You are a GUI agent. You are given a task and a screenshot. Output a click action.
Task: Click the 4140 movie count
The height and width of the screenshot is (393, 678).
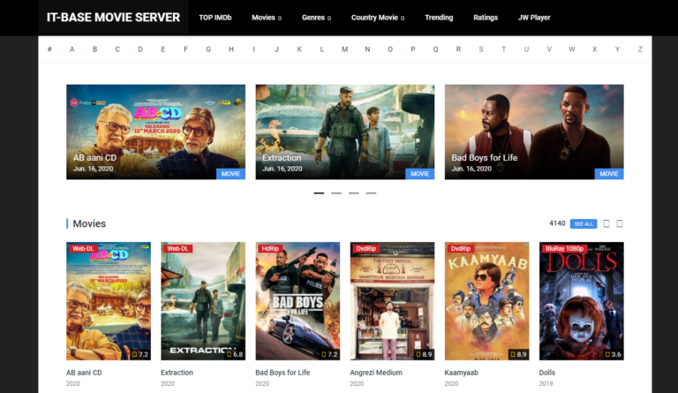pyautogui.click(x=557, y=223)
